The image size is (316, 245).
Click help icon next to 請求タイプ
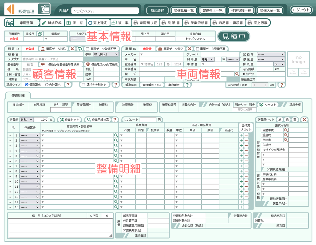[x=68, y=85]
